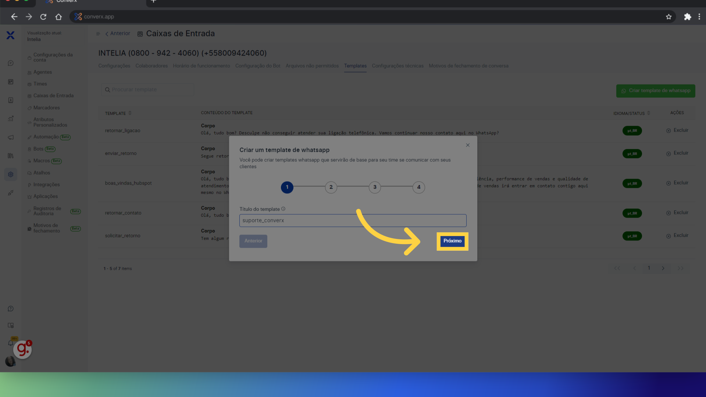Open browser extensions puzzle icon
The width and height of the screenshot is (706, 397).
click(687, 17)
